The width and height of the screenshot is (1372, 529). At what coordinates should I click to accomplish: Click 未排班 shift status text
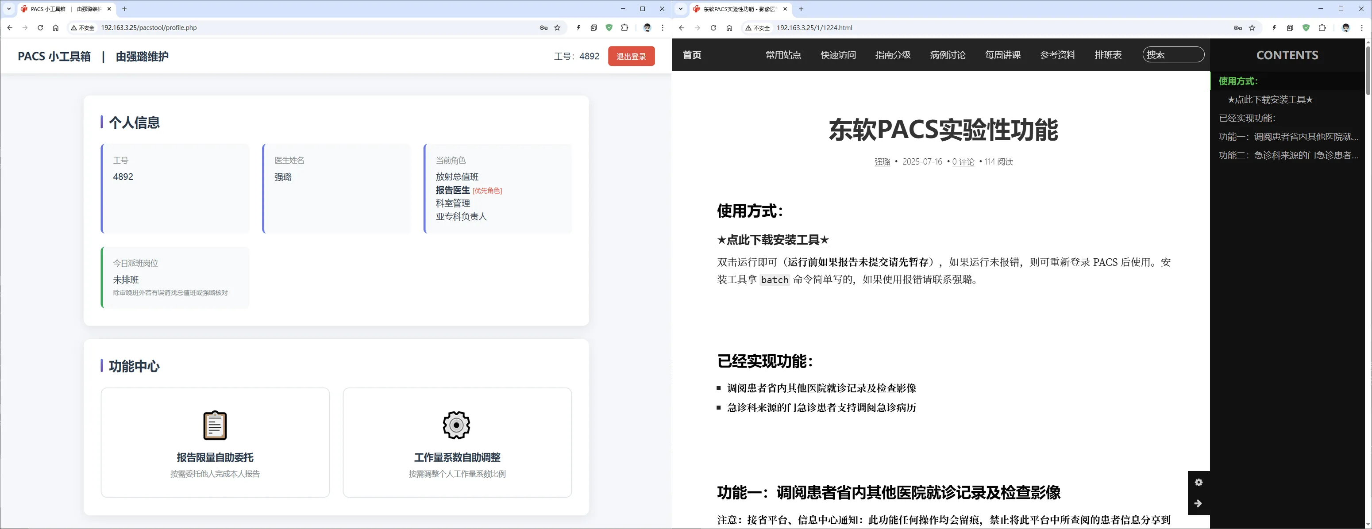coord(126,280)
